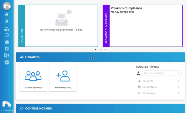Open the Listado Usuarios card
The height and width of the screenshot is (113, 187).
coord(33,78)
